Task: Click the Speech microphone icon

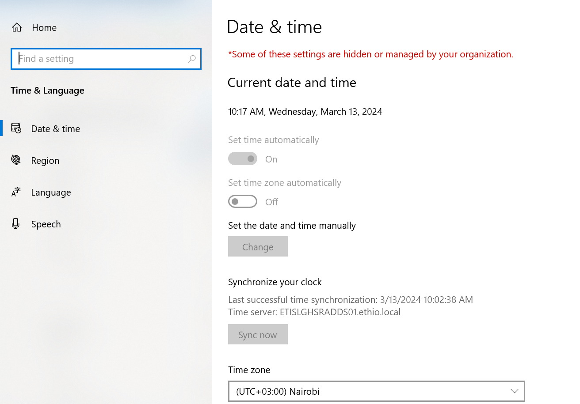Action: pos(16,224)
